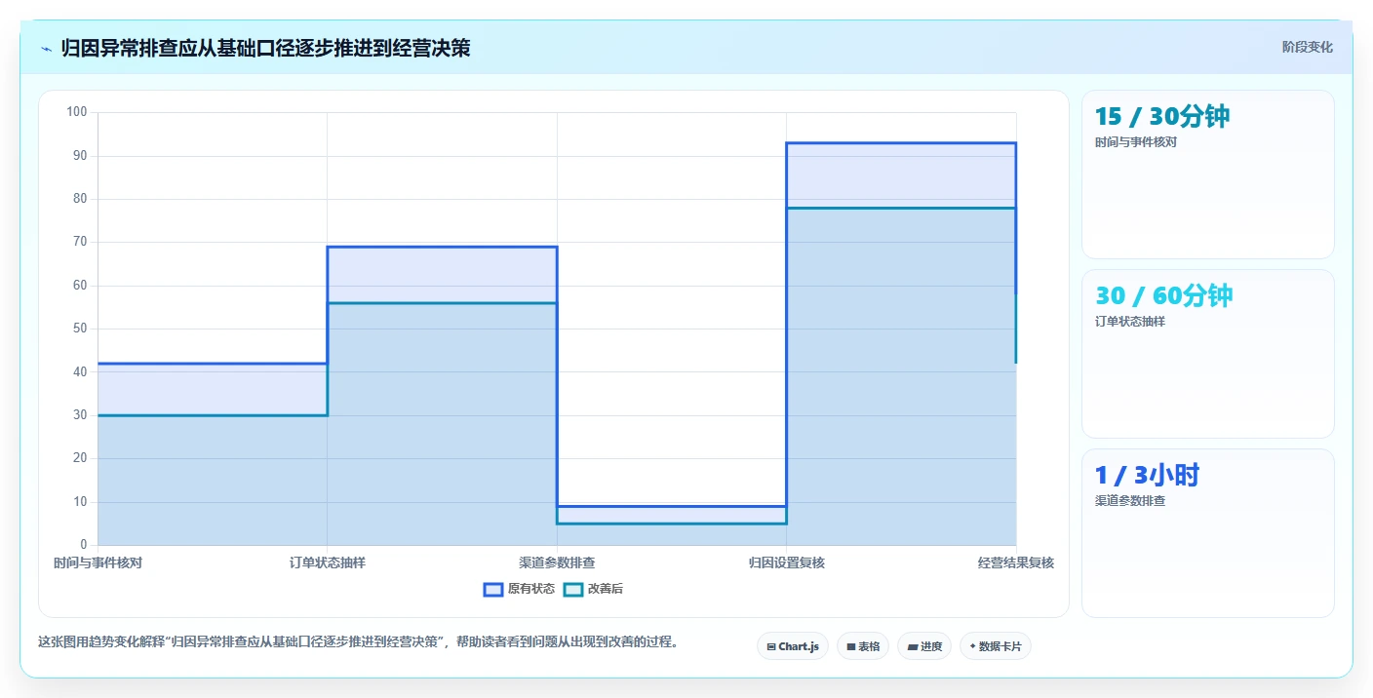This screenshot has width=1373, height=698.
Task: Open the 1 / 3小时 data card
Action: (1207, 533)
